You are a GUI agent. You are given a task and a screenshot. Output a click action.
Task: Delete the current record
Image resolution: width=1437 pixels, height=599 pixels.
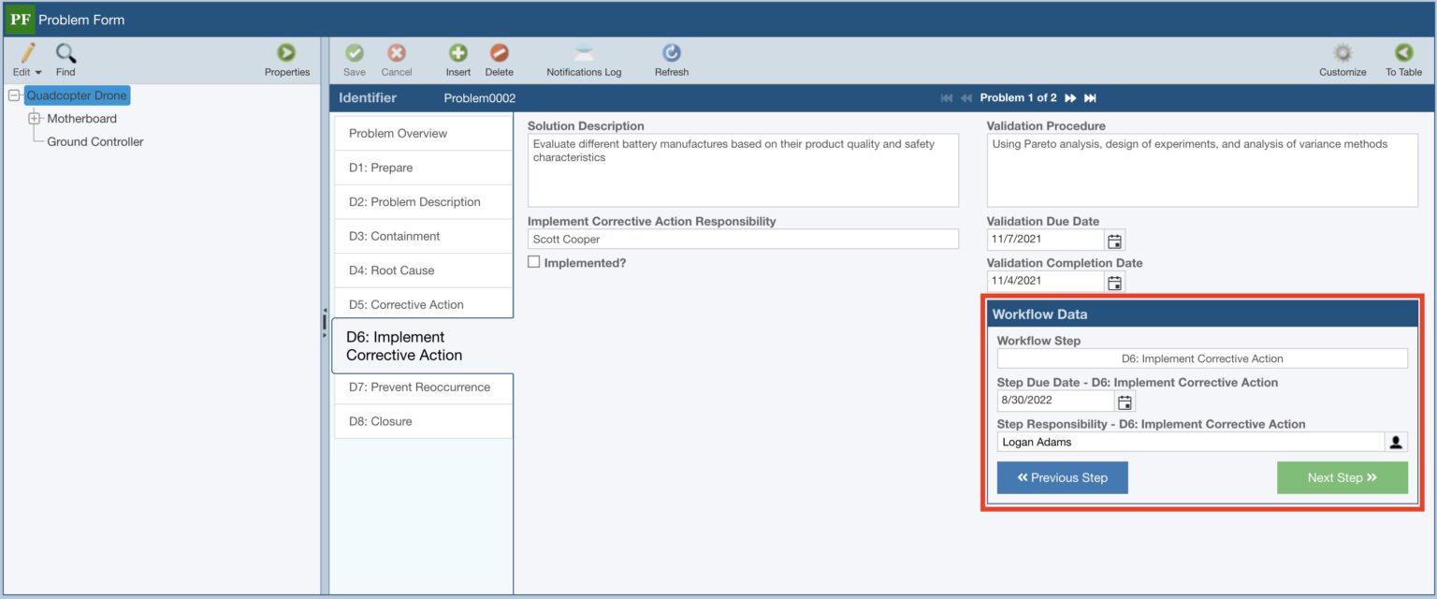click(x=499, y=58)
